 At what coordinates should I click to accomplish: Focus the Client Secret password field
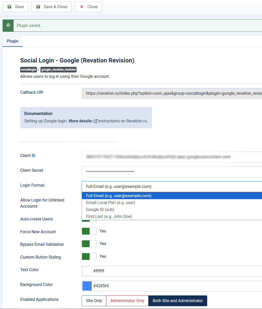172,172
